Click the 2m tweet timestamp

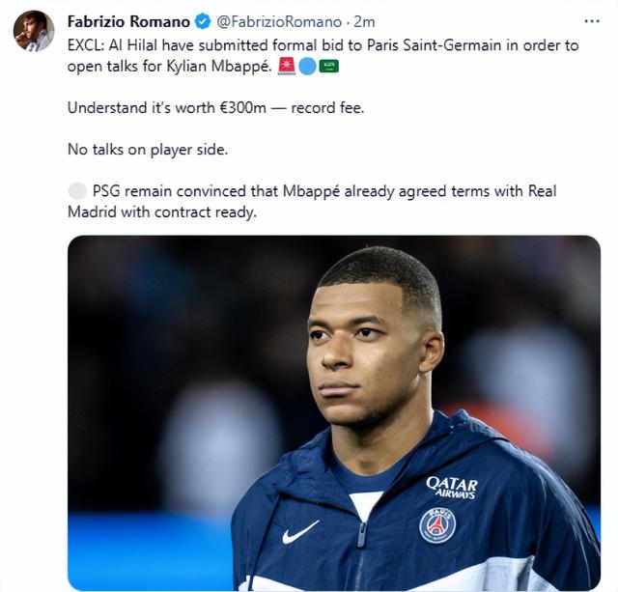(363, 21)
